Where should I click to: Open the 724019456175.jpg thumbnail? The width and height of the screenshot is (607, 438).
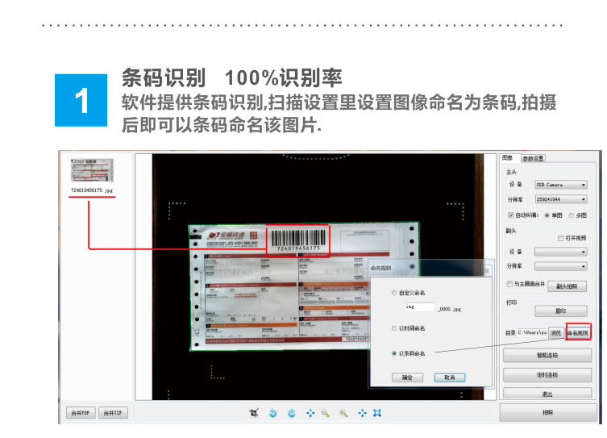92,170
